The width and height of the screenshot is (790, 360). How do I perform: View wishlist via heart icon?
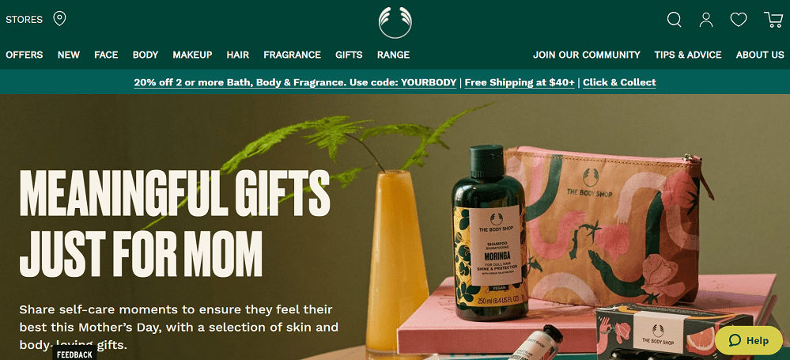tap(739, 20)
